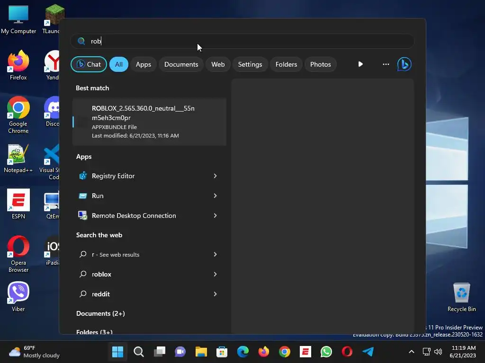Viewport: 485px width, 363px height.
Task: Select Notepad++ desktop shortcut
Action: (x=18, y=159)
